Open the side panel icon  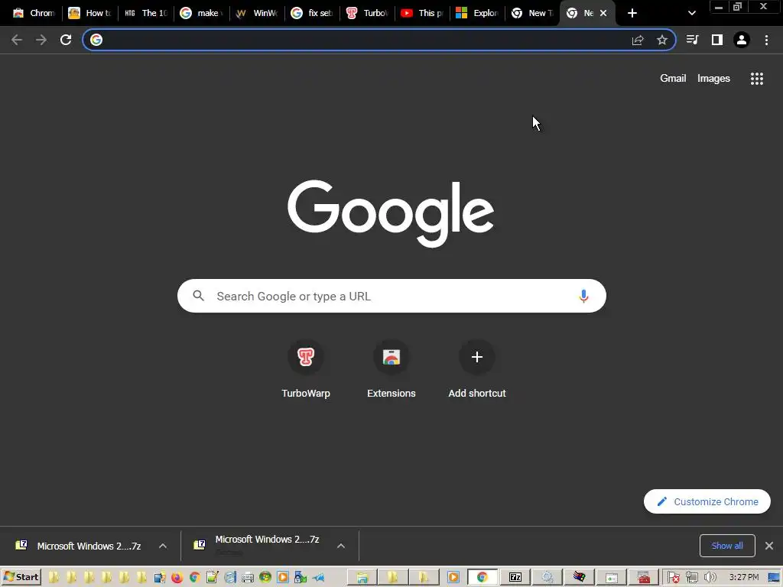pyautogui.click(x=717, y=40)
